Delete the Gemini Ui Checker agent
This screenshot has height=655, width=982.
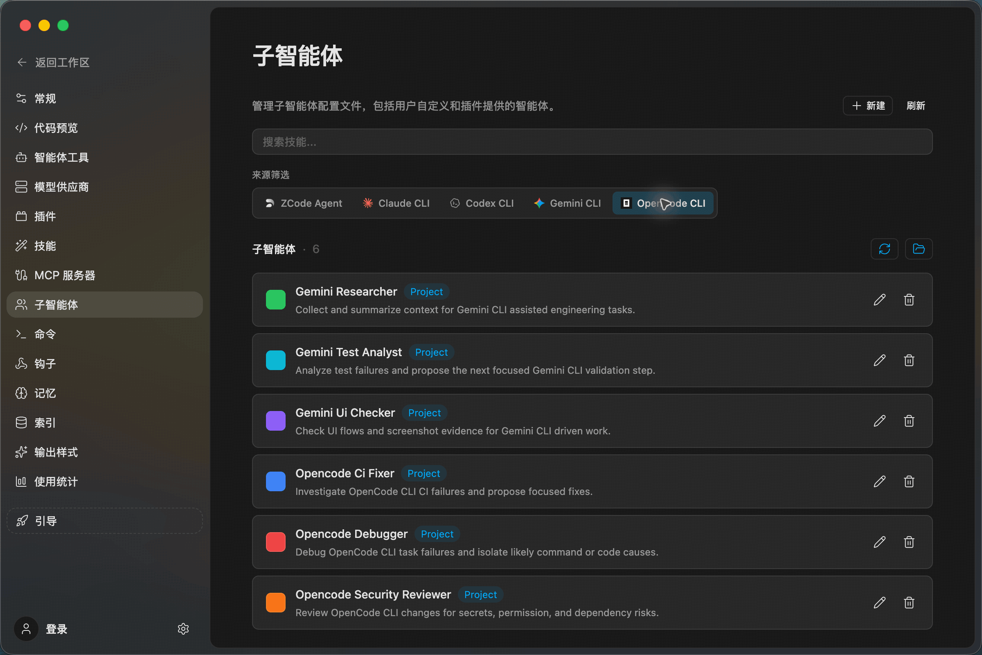[x=909, y=421]
